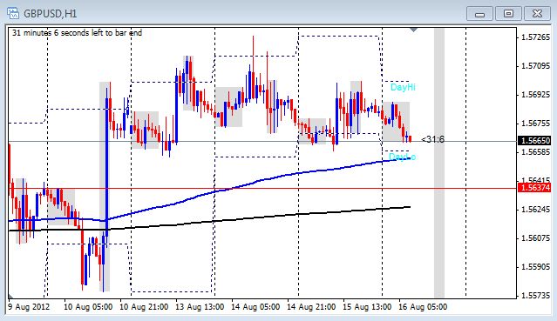This screenshot has height=321, width=557.
Task: Click the 1.56755 price scale value
Action: click(535, 124)
